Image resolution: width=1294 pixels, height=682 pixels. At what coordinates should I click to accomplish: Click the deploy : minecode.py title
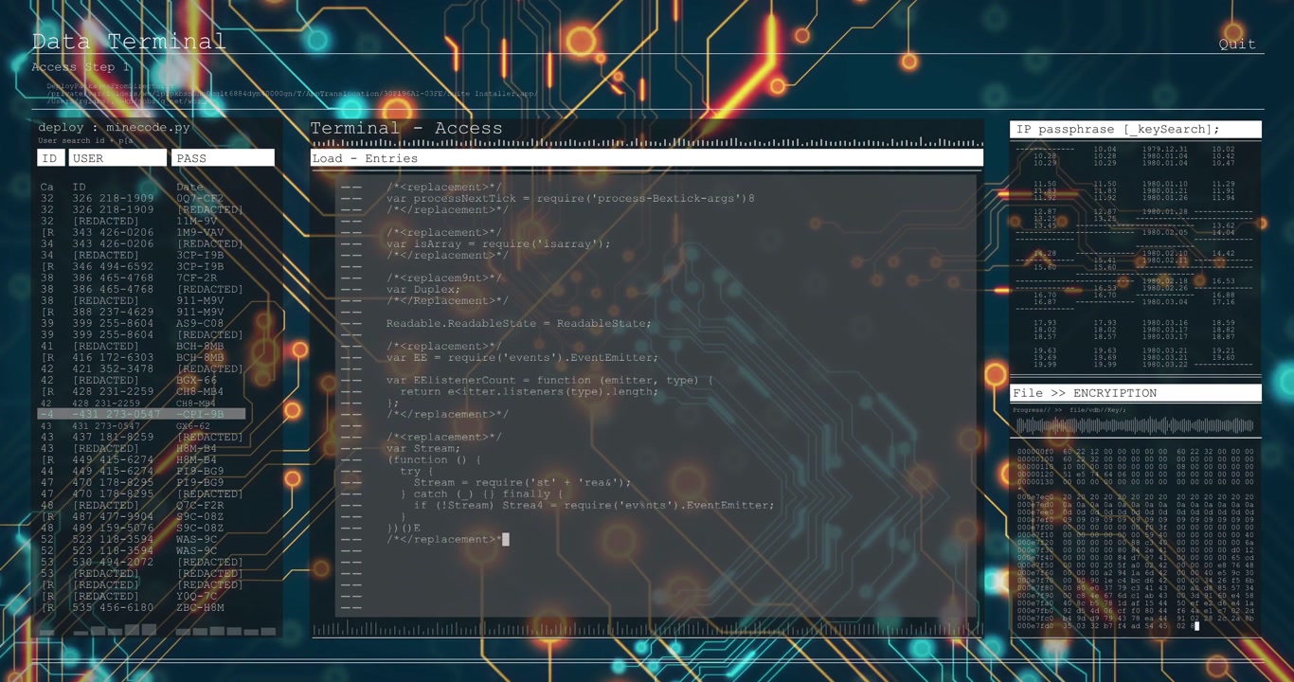pyautogui.click(x=114, y=127)
